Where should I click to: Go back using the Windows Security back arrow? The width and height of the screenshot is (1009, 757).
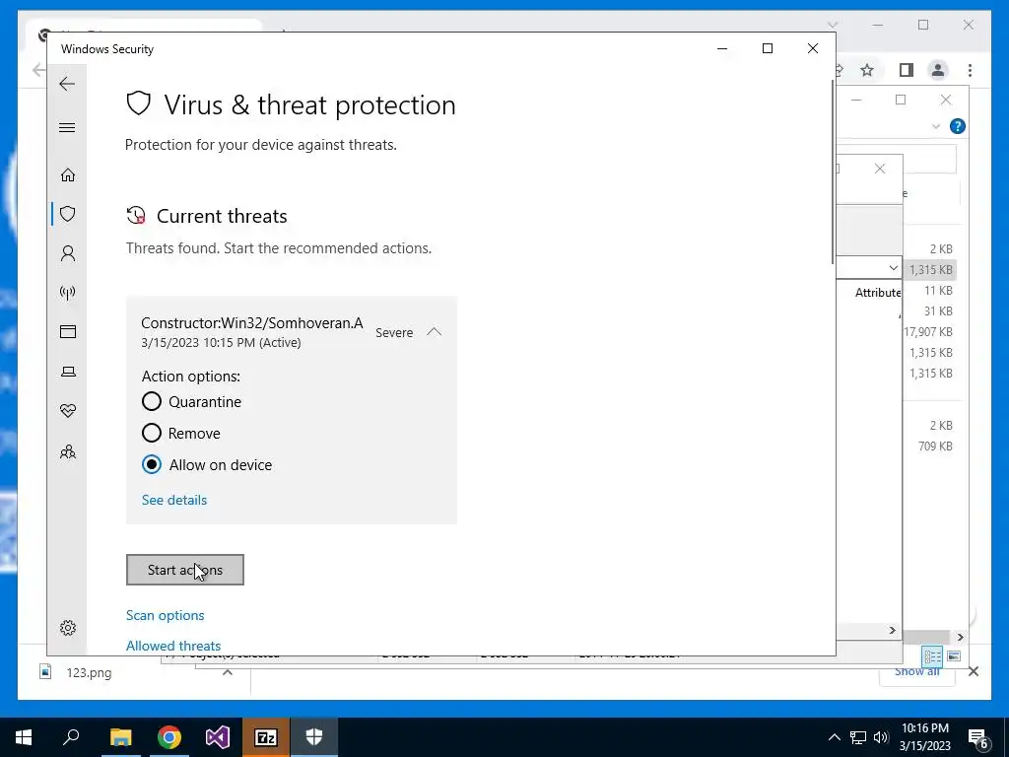(x=67, y=84)
